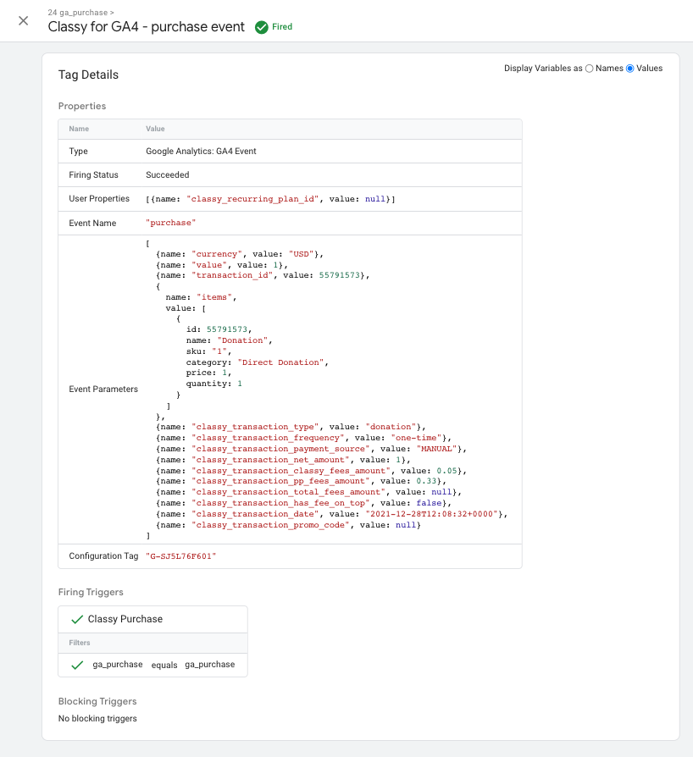Select the Values radio button
693x757 pixels.
point(629,69)
